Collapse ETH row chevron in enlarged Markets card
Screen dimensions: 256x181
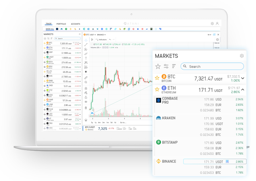[x=243, y=90]
